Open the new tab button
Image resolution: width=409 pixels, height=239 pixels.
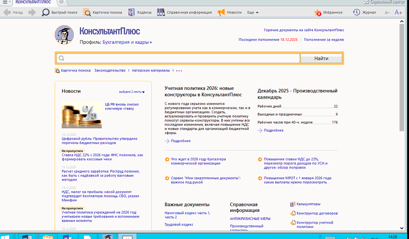(x=61, y=2)
